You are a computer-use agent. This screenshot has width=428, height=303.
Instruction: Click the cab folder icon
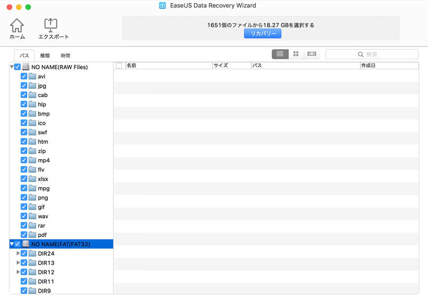33,95
